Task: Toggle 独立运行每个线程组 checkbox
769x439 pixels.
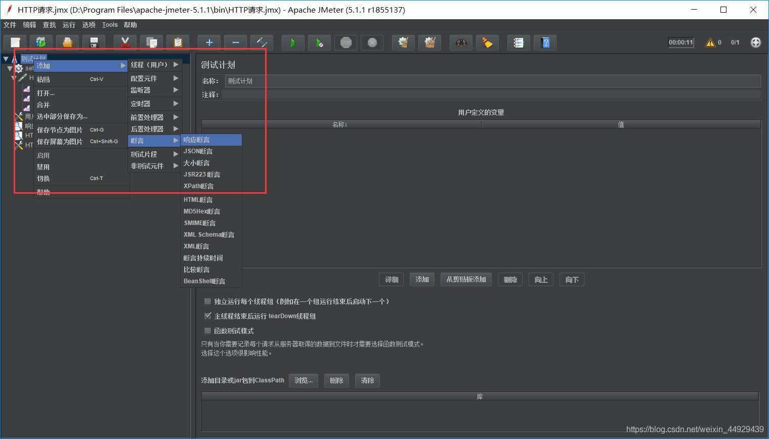Action: click(207, 301)
